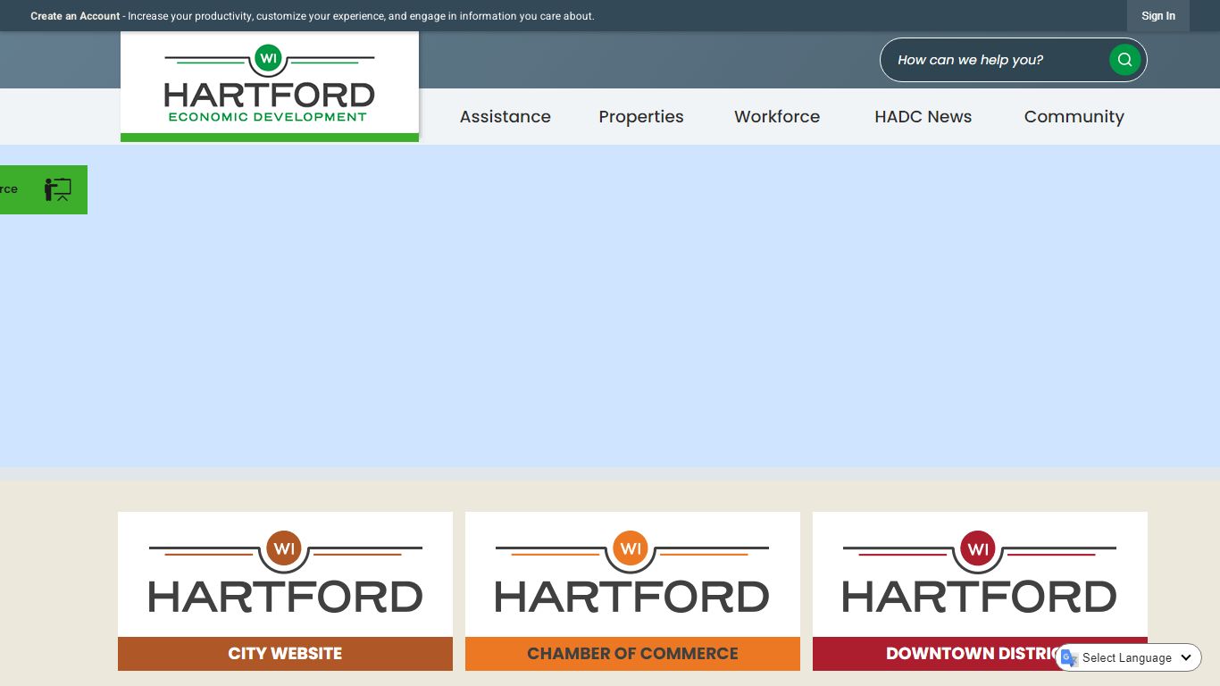Click the green search magnifier icon

[x=1124, y=60]
